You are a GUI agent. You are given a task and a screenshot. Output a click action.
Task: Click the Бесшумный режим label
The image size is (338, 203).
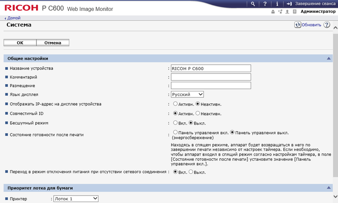pyautogui.click(x=29, y=123)
